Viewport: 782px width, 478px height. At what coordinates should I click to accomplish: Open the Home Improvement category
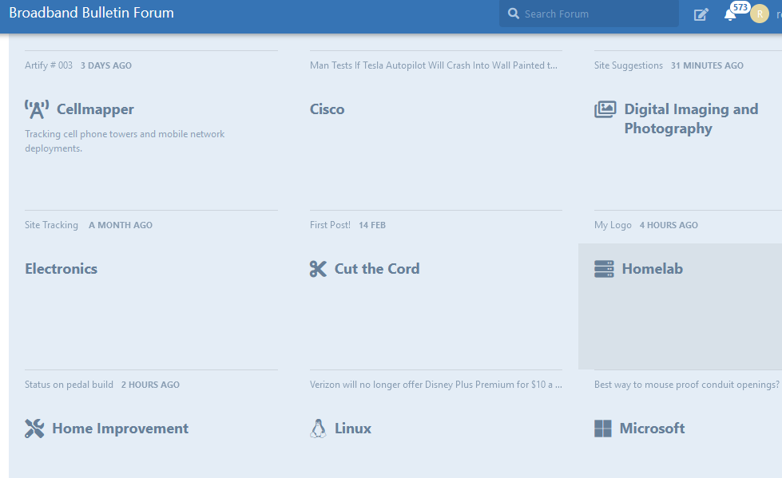click(x=120, y=429)
